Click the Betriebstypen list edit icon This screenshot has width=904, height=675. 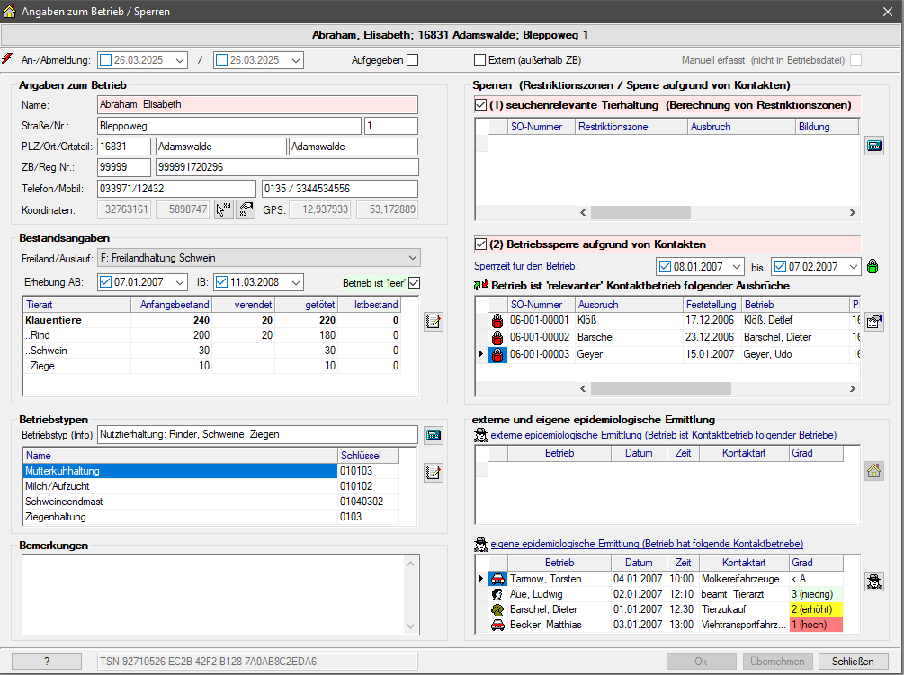[x=433, y=473]
